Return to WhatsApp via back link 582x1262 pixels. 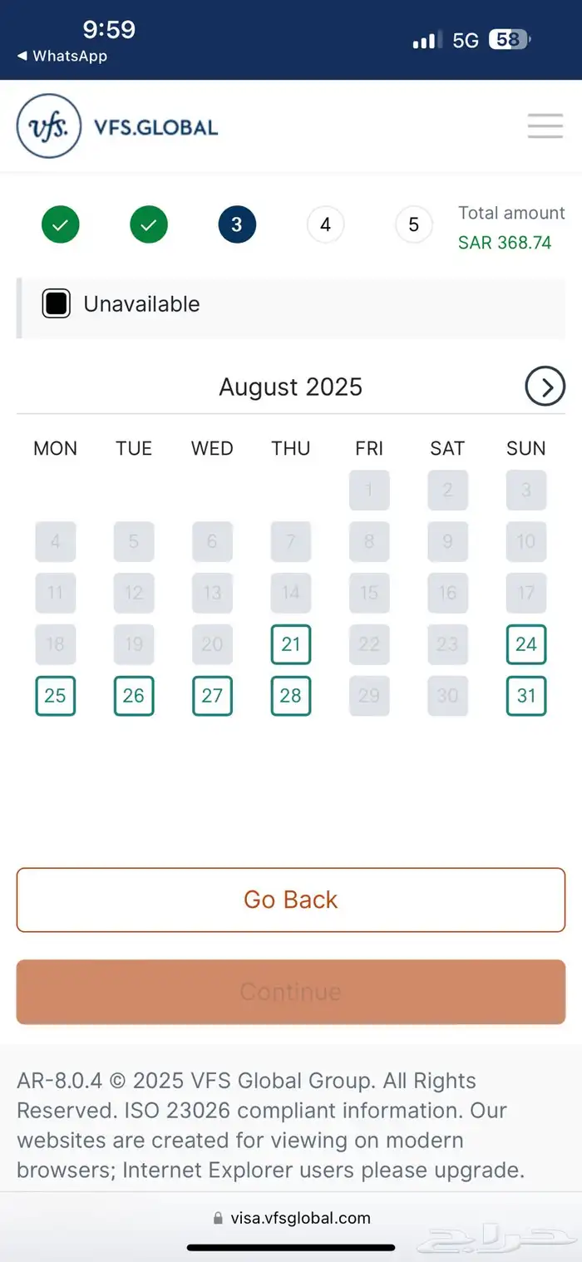pos(62,57)
